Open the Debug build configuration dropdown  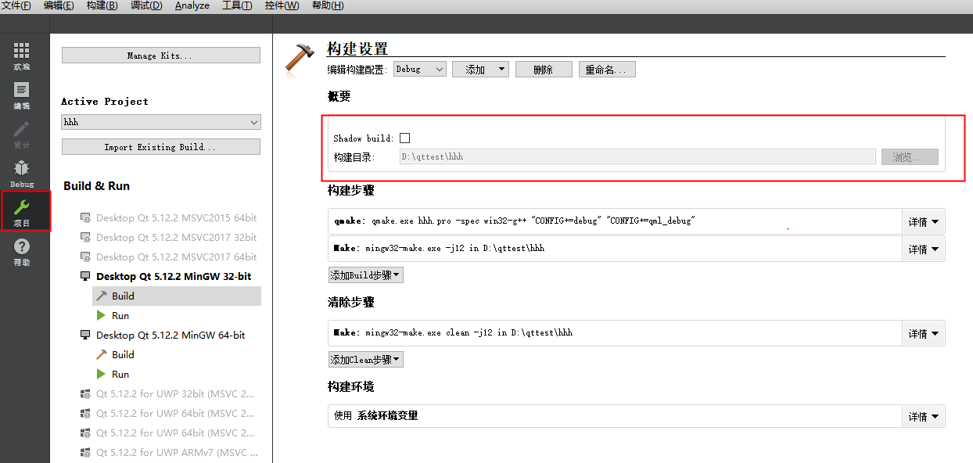click(420, 70)
